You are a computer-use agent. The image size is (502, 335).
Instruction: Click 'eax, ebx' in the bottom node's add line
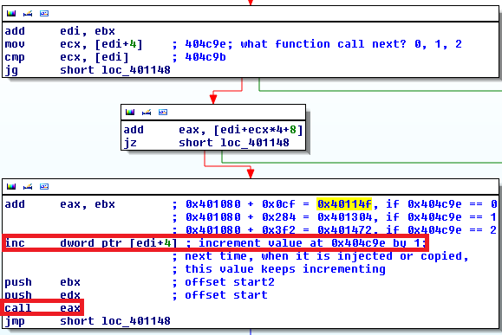tap(88, 204)
